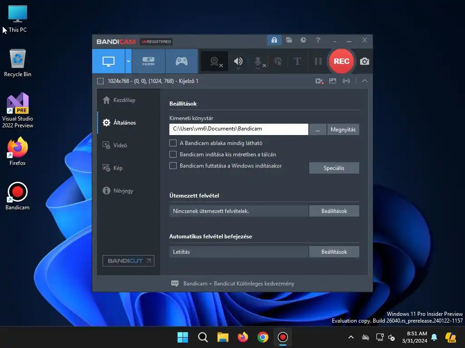Click the Bandicam desktop shortcut
Image resolution: width=465 pixels, height=348 pixels.
pyautogui.click(x=18, y=196)
